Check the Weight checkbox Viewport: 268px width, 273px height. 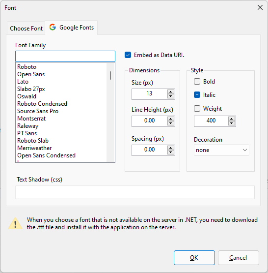tap(197, 109)
